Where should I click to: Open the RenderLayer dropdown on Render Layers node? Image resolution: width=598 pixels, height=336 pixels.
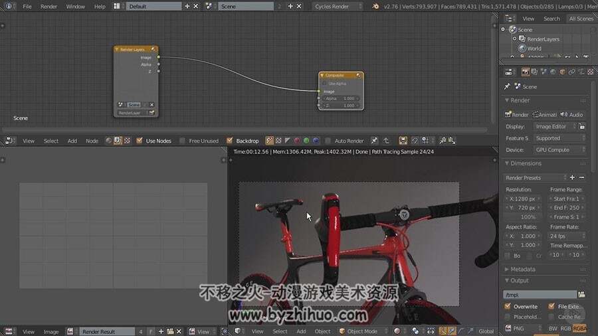pyautogui.click(x=132, y=113)
